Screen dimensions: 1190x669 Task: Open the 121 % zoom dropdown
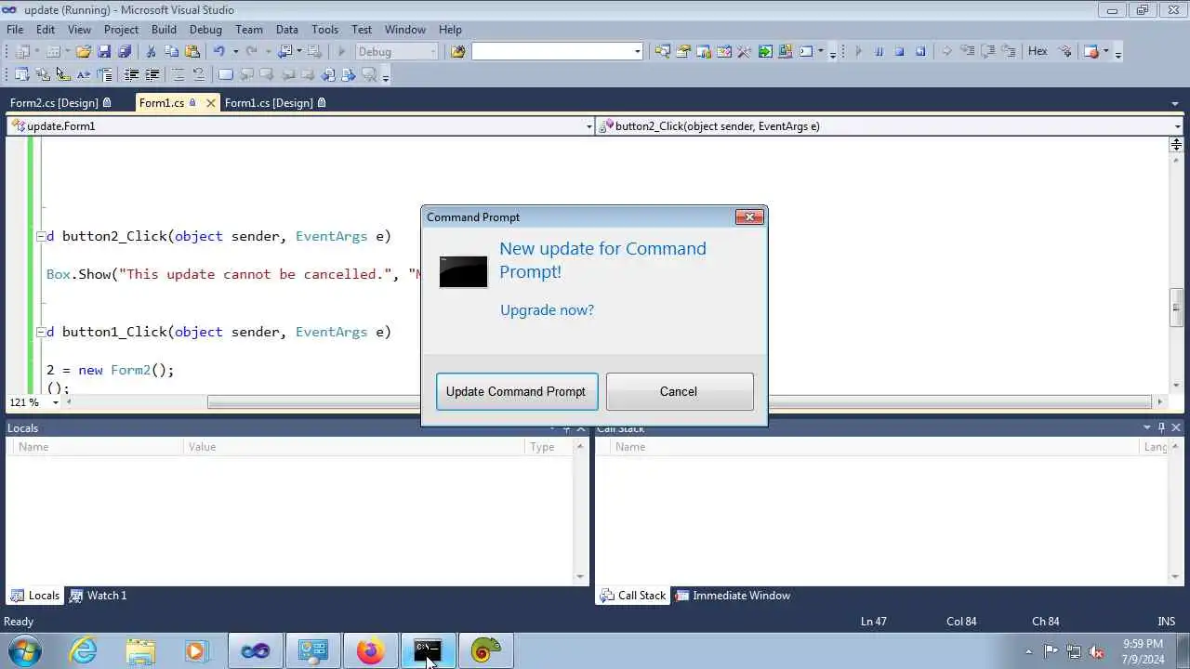tap(55, 402)
